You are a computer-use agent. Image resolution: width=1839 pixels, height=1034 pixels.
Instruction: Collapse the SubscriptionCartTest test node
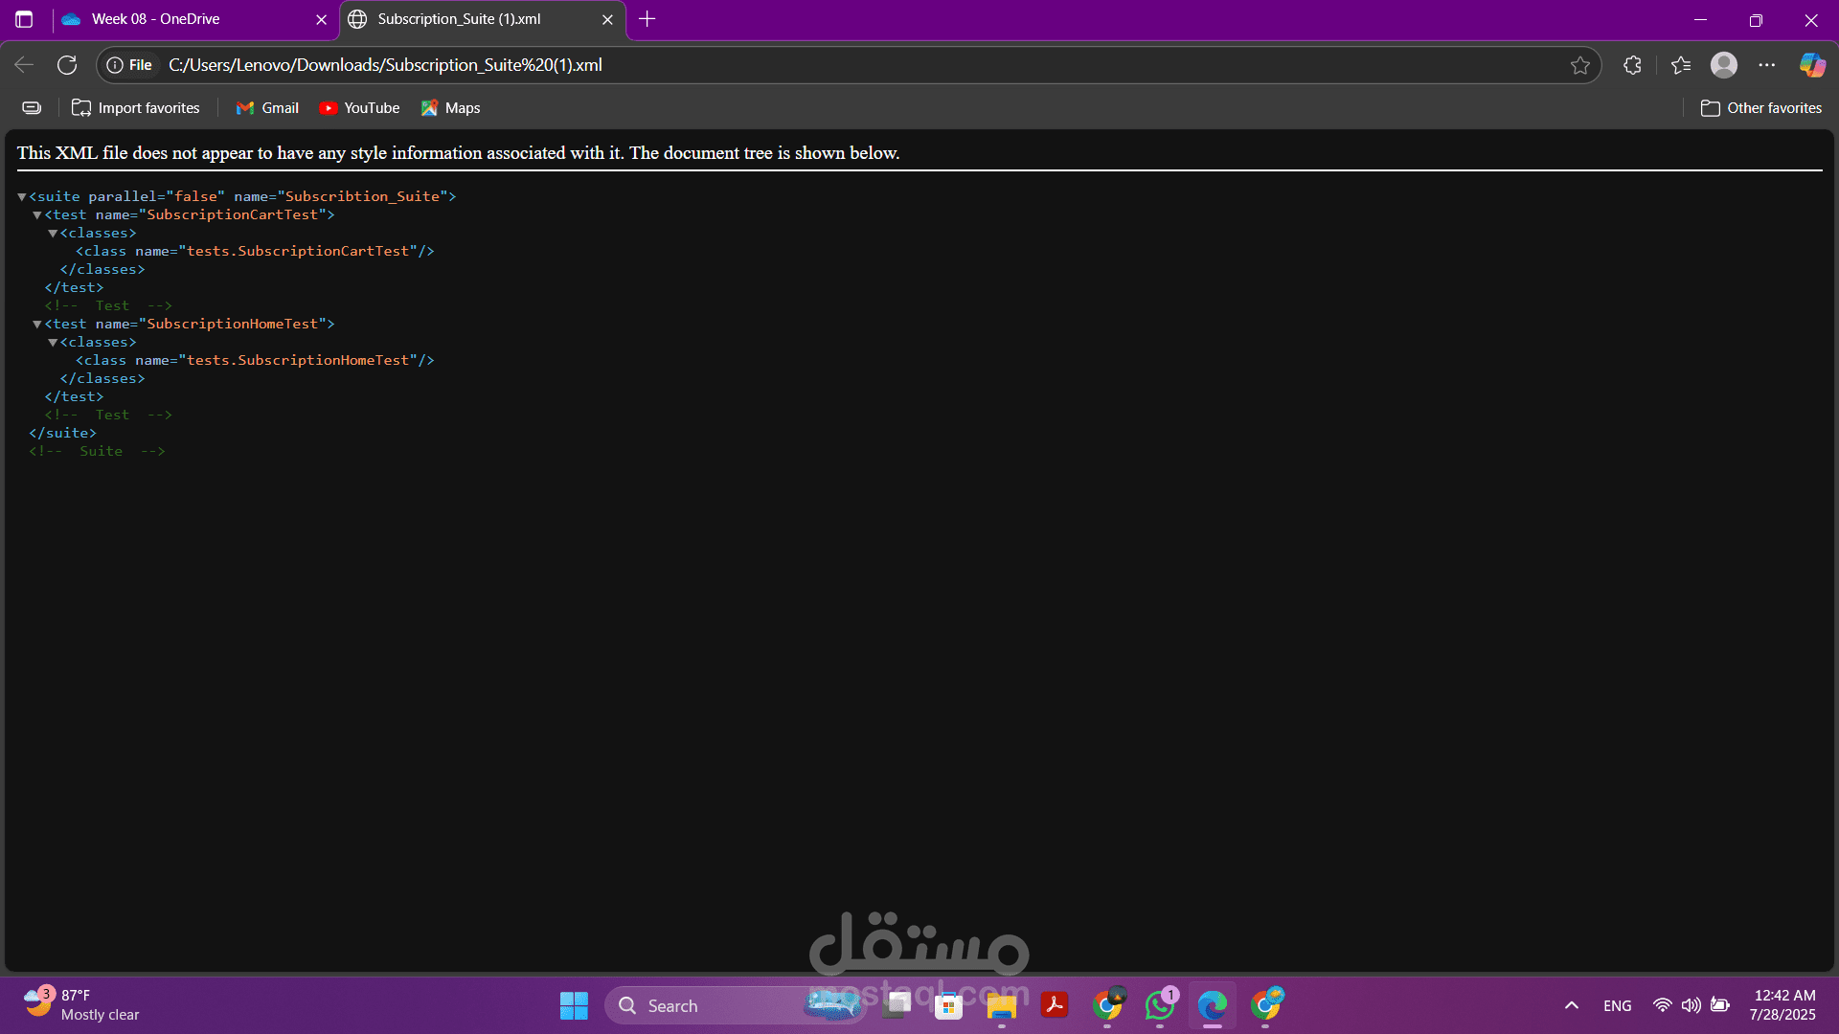click(37, 215)
